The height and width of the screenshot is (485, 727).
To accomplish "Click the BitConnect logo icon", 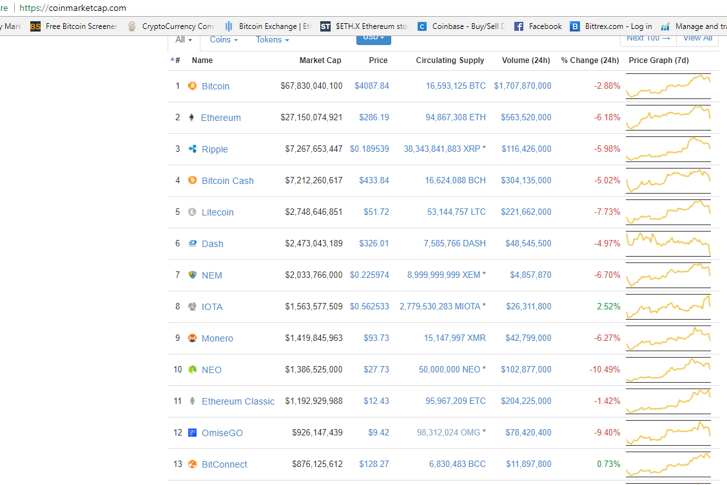I will [192, 464].
